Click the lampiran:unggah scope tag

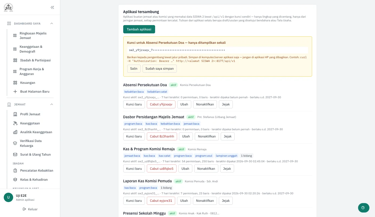[227, 156]
